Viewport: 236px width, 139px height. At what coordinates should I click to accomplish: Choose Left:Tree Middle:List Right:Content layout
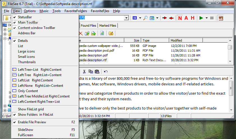[45, 96]
